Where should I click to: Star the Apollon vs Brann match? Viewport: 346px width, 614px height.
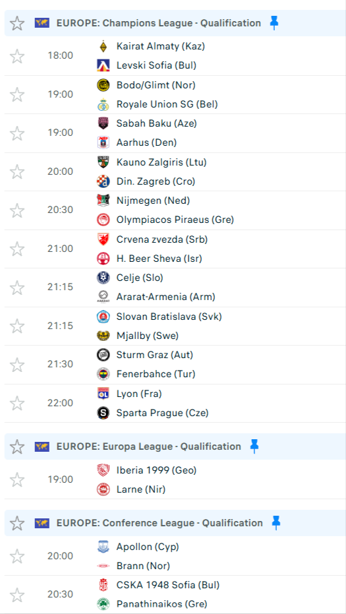tap(17, 557)
